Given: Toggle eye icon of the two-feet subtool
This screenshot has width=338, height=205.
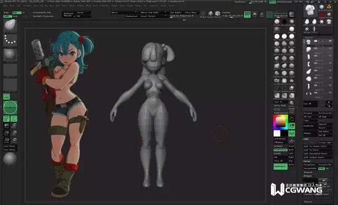Looking at the screenshot, I should coord(330,92).
